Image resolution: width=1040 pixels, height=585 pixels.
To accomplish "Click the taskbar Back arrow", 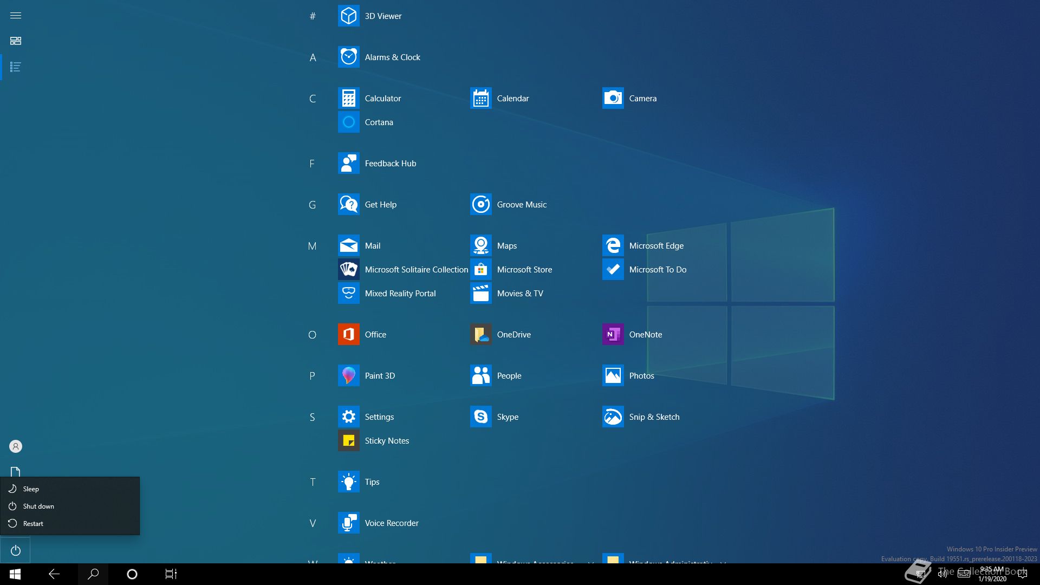I will 54,574.
